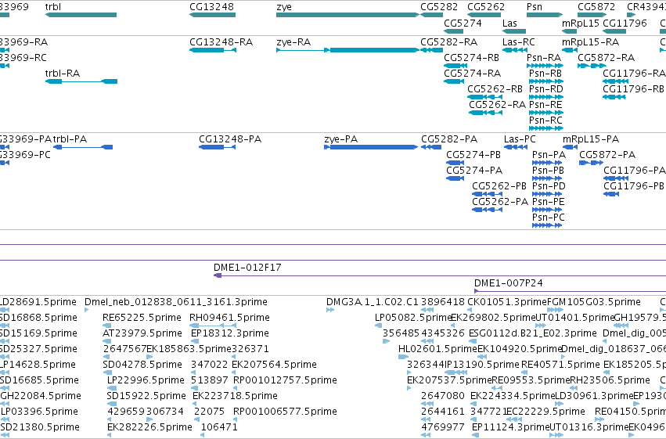Image resolution: width=666 pixels, height=439 pixels.
Task: Select transcript mRpL15-RA
Action: point(570,50)
